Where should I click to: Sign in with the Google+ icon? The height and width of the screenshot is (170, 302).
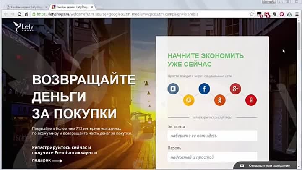tap(235, 89)
